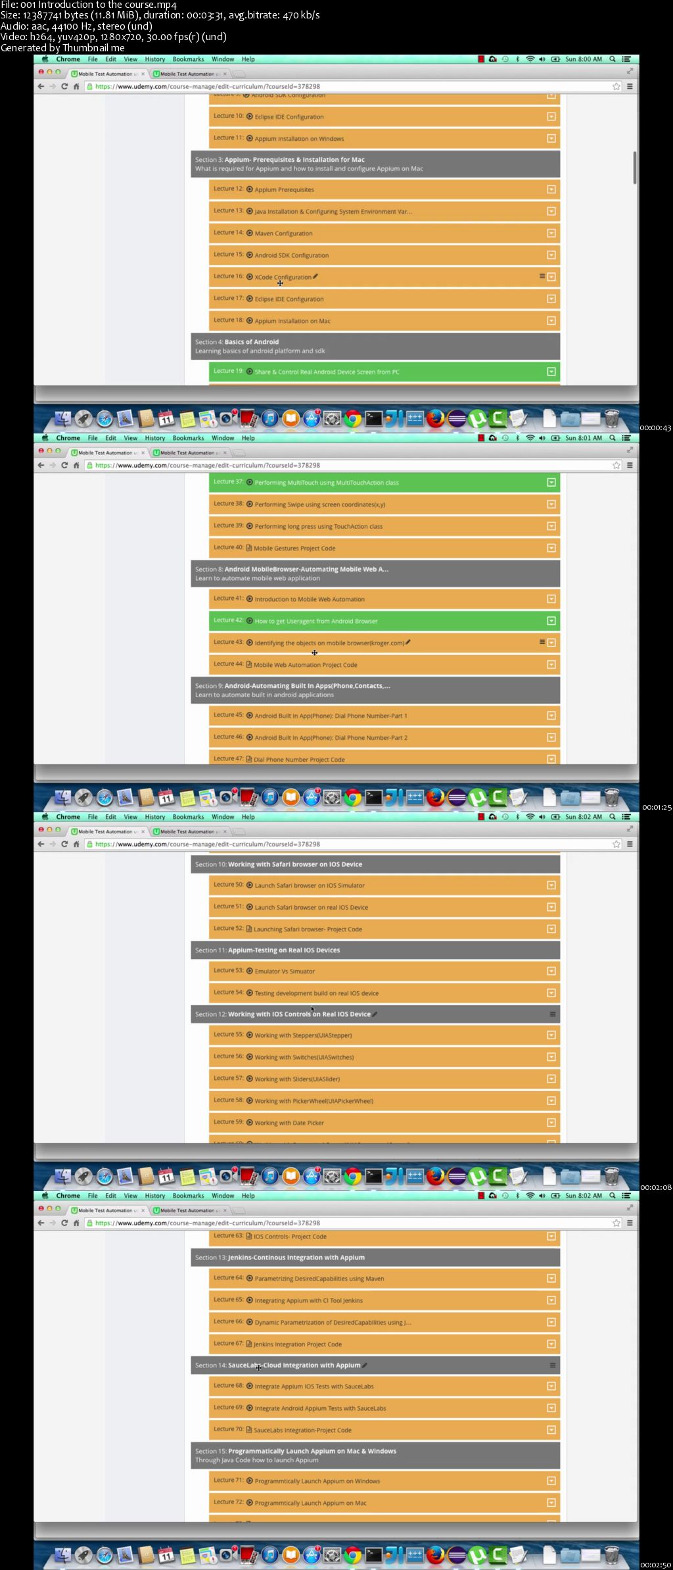Viewport: 673px width, 1570px height.
Task: Click document icon of Lecture 47 Dial Phone
Action: click(x=249, y=759)
